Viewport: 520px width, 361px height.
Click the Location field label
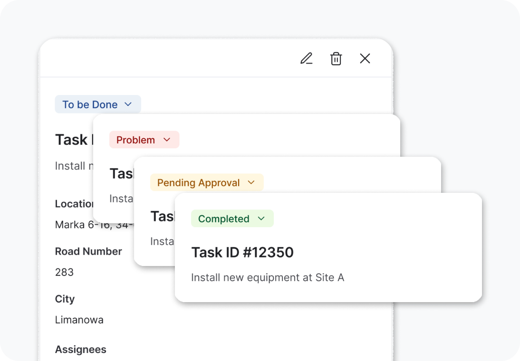74,204
